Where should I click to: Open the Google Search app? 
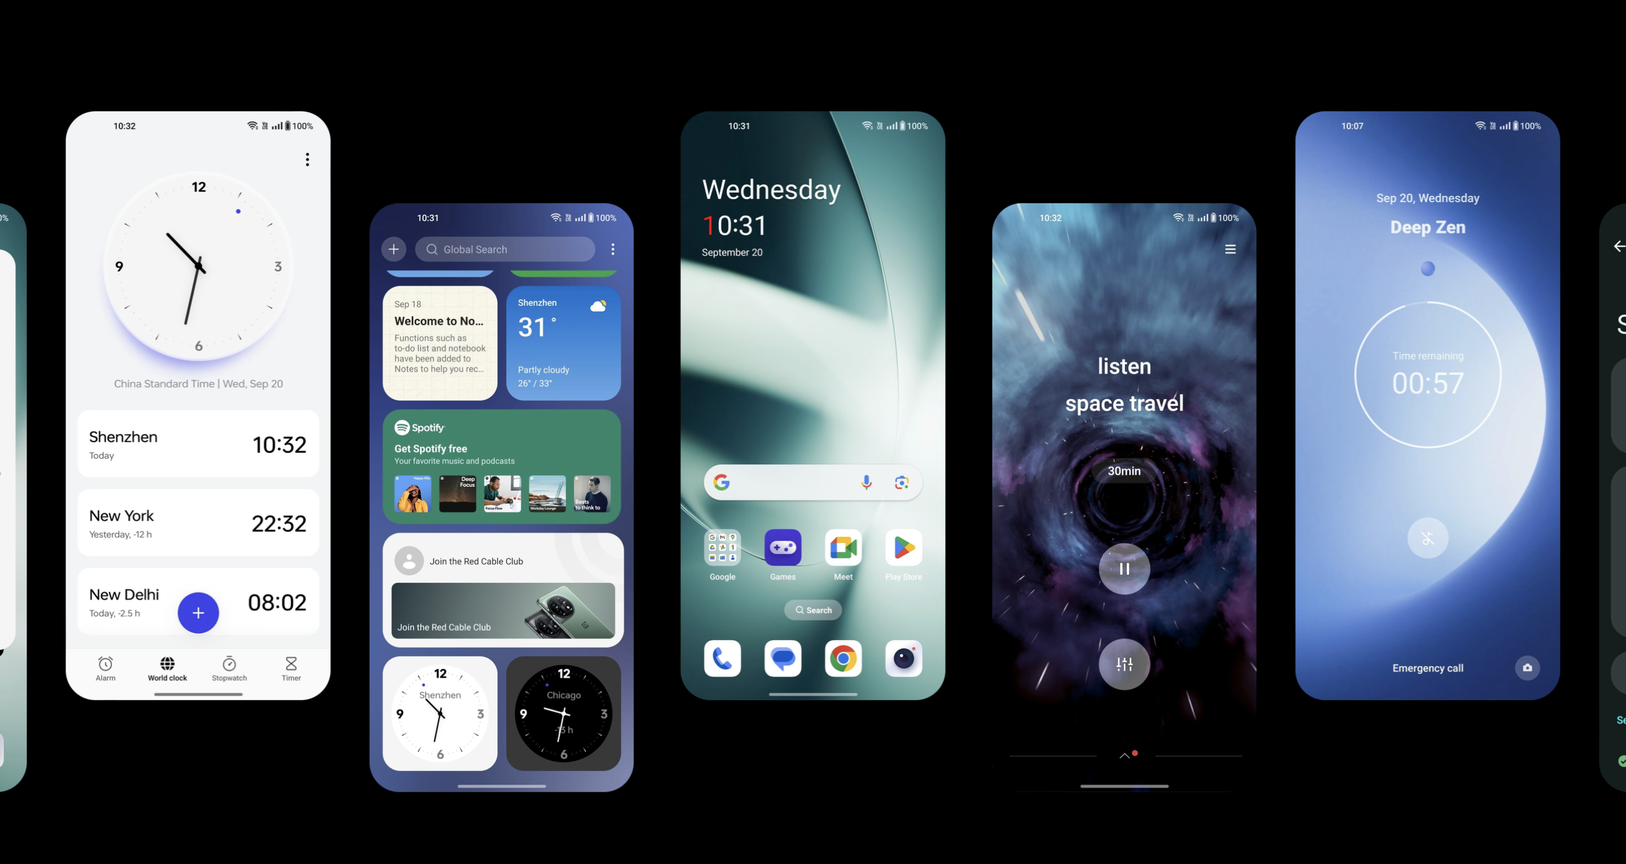click(722, 482)
